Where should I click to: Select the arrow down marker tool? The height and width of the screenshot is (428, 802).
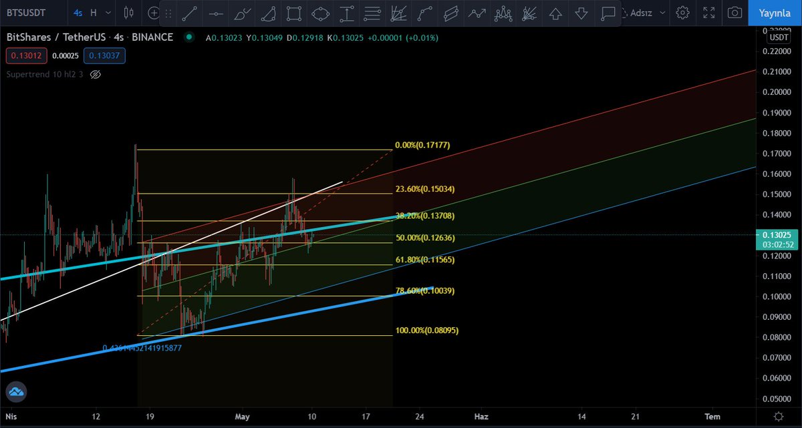(x=581, y=13)
